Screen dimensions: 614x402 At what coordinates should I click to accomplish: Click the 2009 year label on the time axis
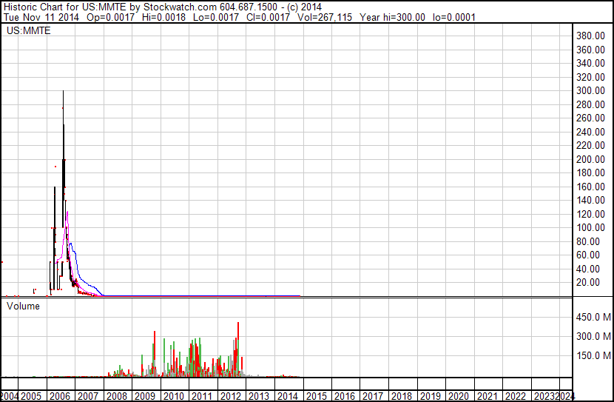[145, 396]
